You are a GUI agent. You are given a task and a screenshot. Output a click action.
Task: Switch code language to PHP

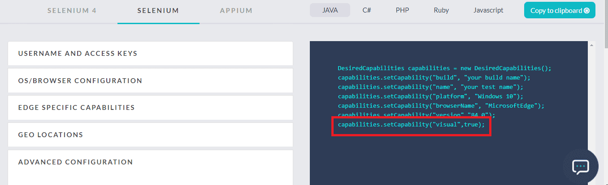402,10
